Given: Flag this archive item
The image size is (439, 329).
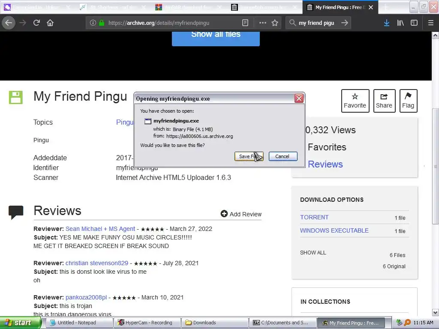Looking at the screenshot, I should [408, 101].
